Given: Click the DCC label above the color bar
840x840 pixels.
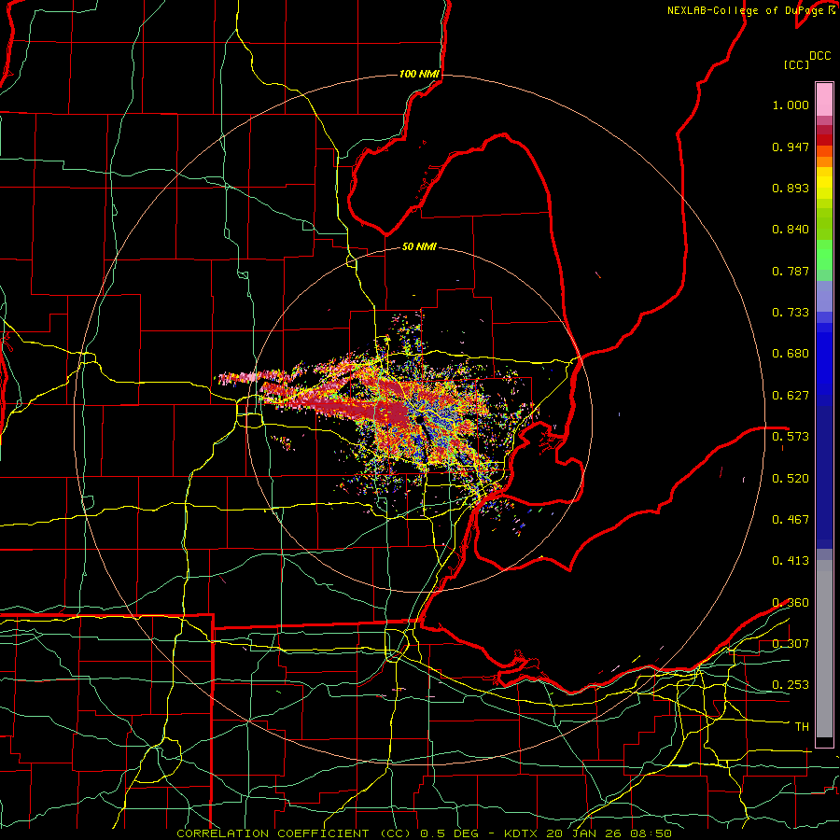Looking at the screenshot, I should coord(820,56).
